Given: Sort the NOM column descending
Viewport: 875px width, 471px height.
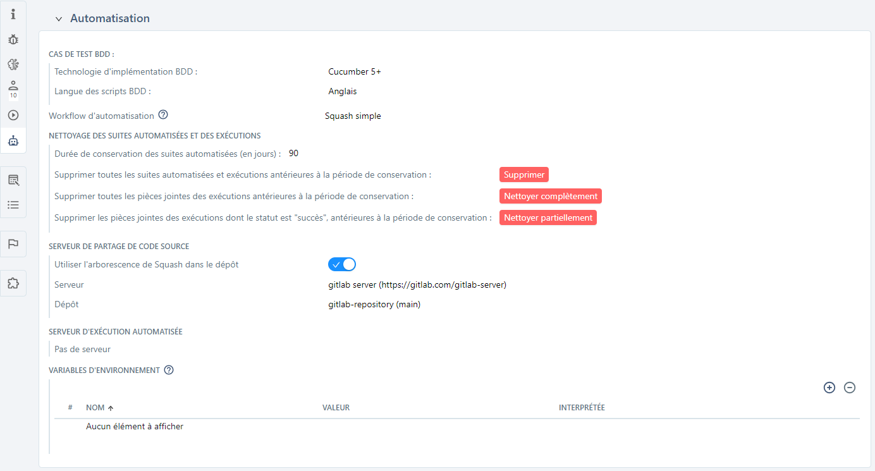Looking at the screenshot, I should [x=95, y=407].
